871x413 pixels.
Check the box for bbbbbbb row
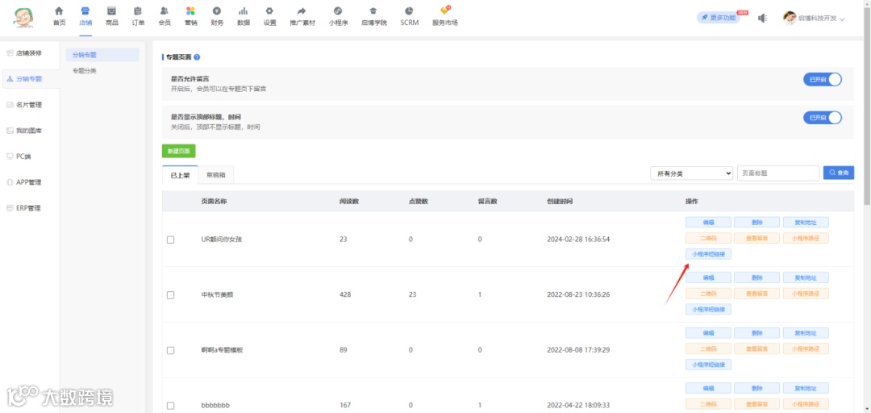tap(170, 406)
